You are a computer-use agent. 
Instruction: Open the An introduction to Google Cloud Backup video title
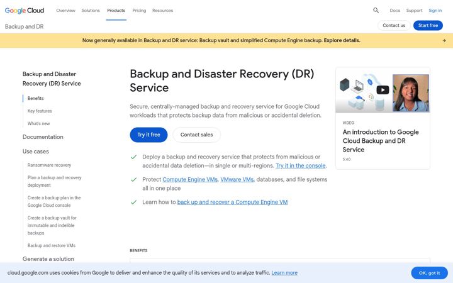click(381, 141)
